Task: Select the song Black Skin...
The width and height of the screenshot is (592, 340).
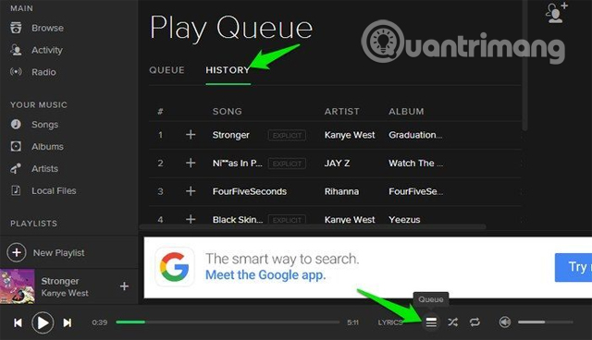Action: [238, 219]
